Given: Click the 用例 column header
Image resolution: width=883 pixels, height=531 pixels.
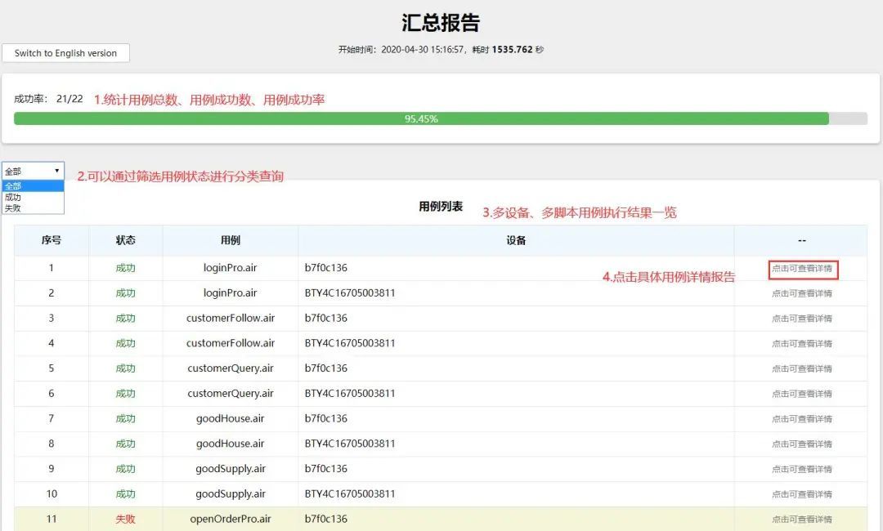Looking at the screenshot, I should click(231, 240).
